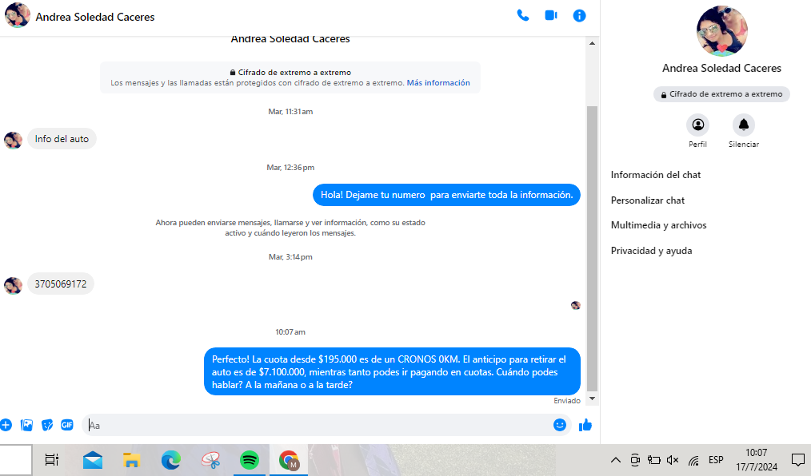The height and width of the screenshot is (476, 811).
Task: Start a voice call with Andrea
Action: [x=523, y=15]
